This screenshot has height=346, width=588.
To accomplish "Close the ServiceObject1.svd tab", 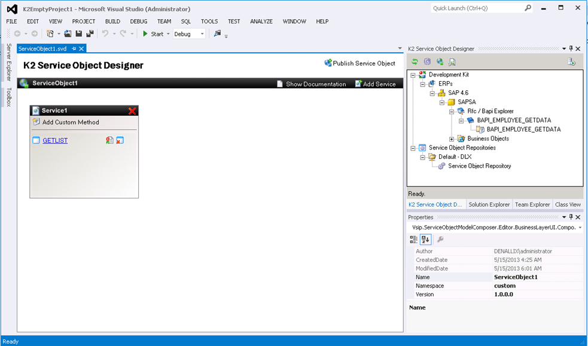I will pos(81,48).
